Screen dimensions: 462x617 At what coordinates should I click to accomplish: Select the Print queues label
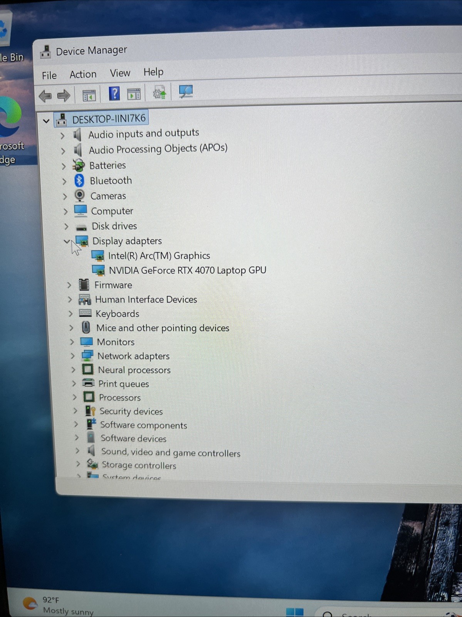pyautogui.click(x=123, y=384)
